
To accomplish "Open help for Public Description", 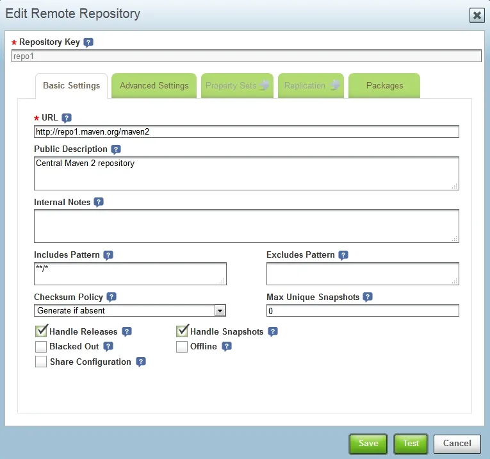I will point(116,149).
